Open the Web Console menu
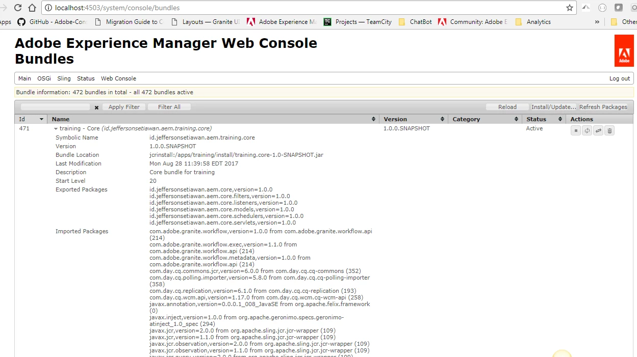The image size is (637, 357). tap(118, 78)
